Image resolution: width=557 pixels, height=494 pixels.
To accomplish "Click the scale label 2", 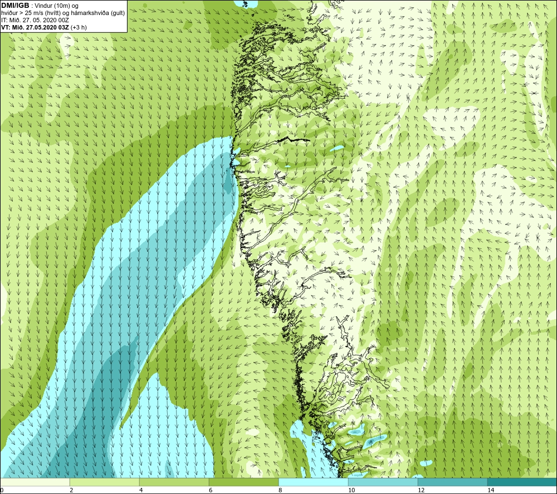I will point(71,490).
